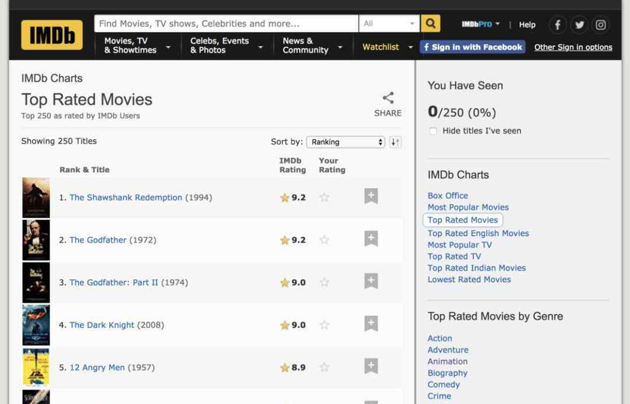Sign in with Facebook
Screen dimensions: 630x404
[x=473, y=47]
